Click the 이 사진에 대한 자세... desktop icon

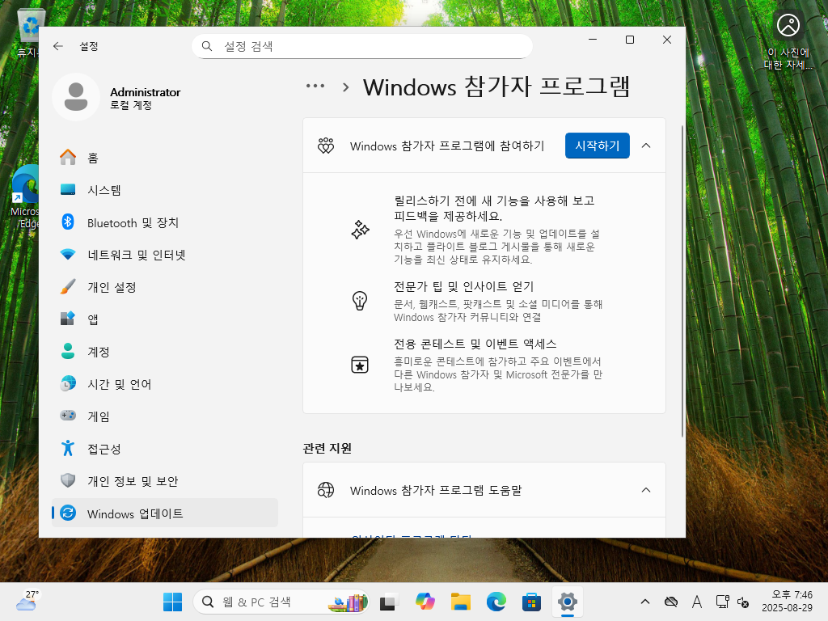tap(788, 41)
